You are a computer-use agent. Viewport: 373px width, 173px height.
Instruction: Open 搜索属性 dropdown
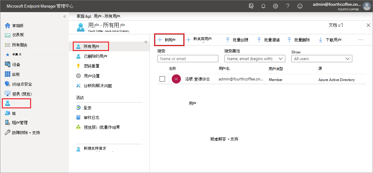tap(255, 59)
